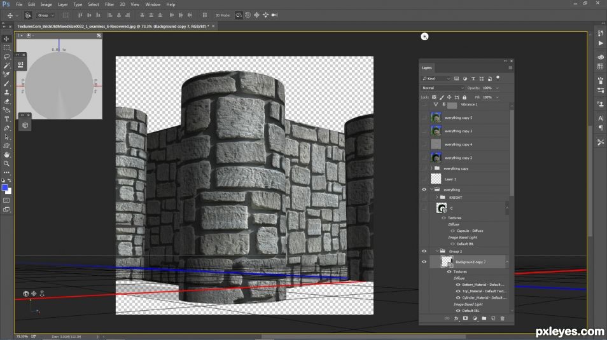The height and width of the screenshot is (340, 607).
Task: Open the auto-select Group dropdown
Action: [45, 15]
